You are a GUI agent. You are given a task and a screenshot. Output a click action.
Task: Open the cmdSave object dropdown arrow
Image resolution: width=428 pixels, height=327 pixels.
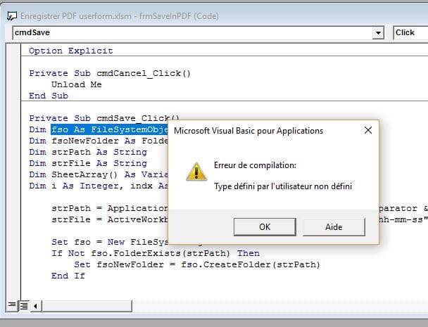(x=379, y=32)
